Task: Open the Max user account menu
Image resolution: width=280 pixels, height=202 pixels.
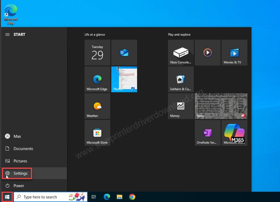Action: [34, 136]
